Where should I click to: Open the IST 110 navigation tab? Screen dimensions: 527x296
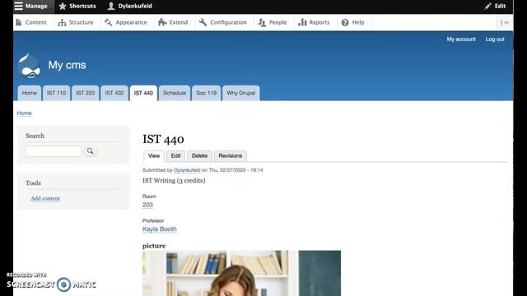[57, 93]
